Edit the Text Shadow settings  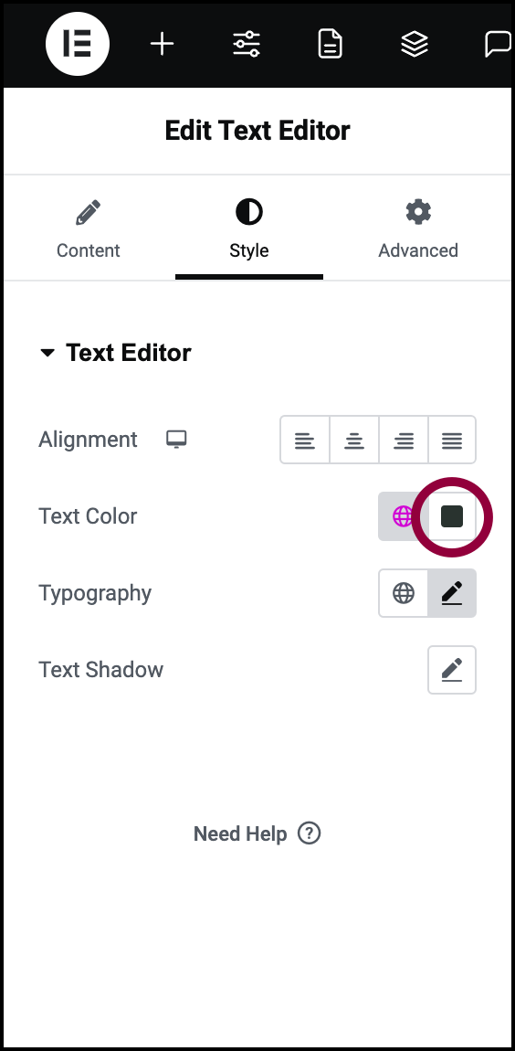[452, 670]
